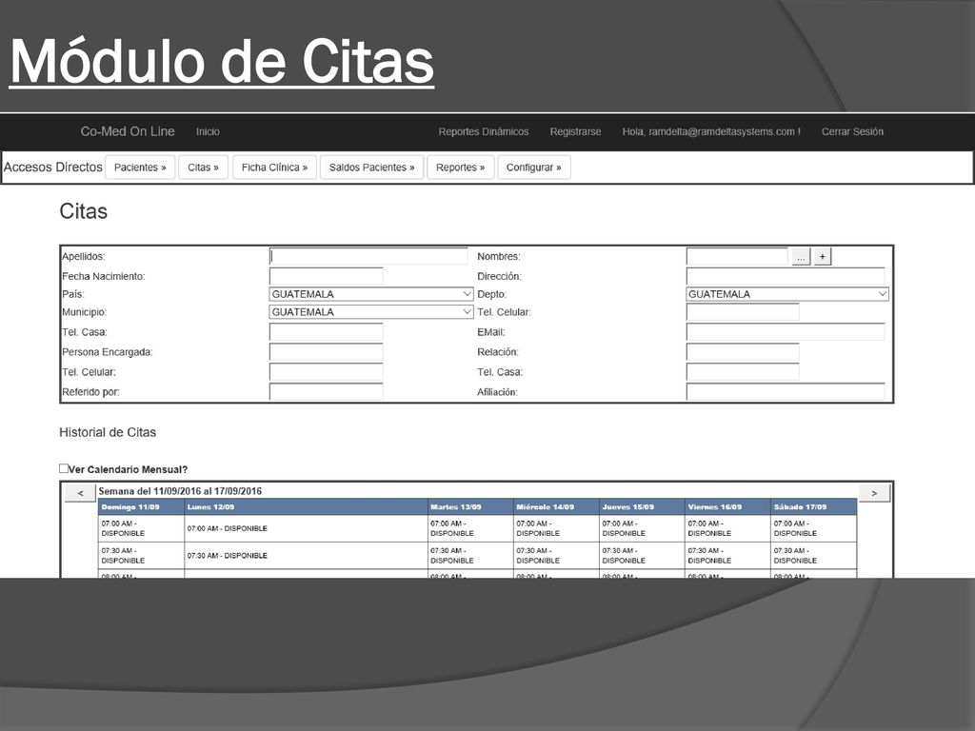Click the Persona Encargada input field

[x=326, y=352]
